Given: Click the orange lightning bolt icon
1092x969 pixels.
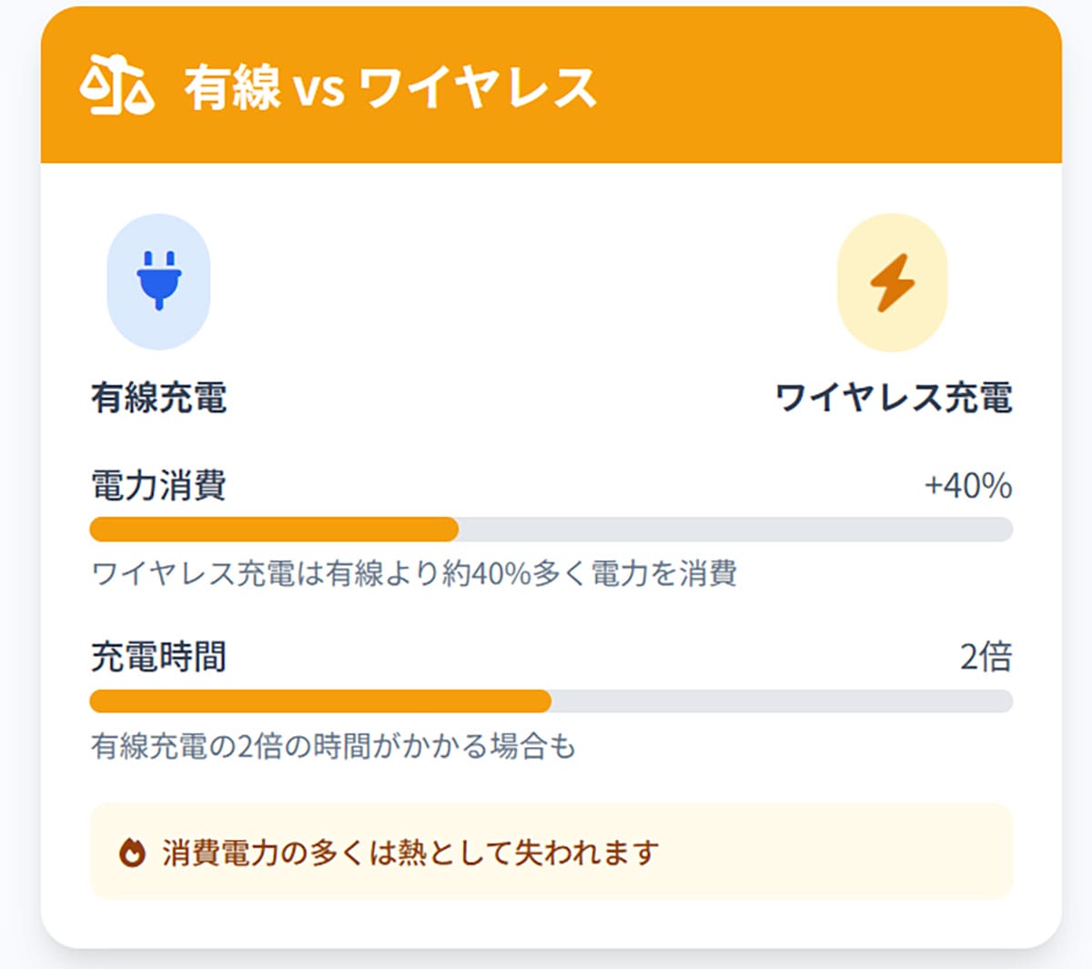Looking at the screenshot, I should point(892,282).
